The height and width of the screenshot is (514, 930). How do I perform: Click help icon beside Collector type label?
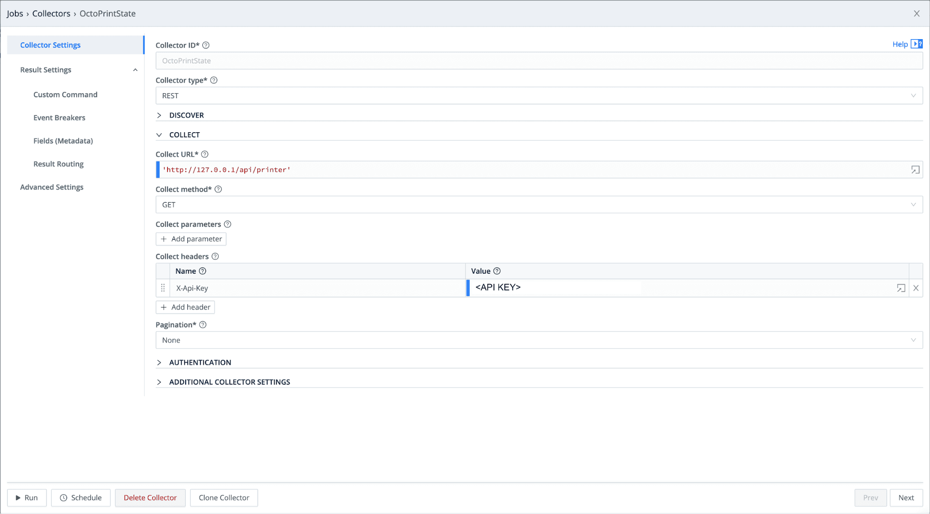[x=214, y=80]
